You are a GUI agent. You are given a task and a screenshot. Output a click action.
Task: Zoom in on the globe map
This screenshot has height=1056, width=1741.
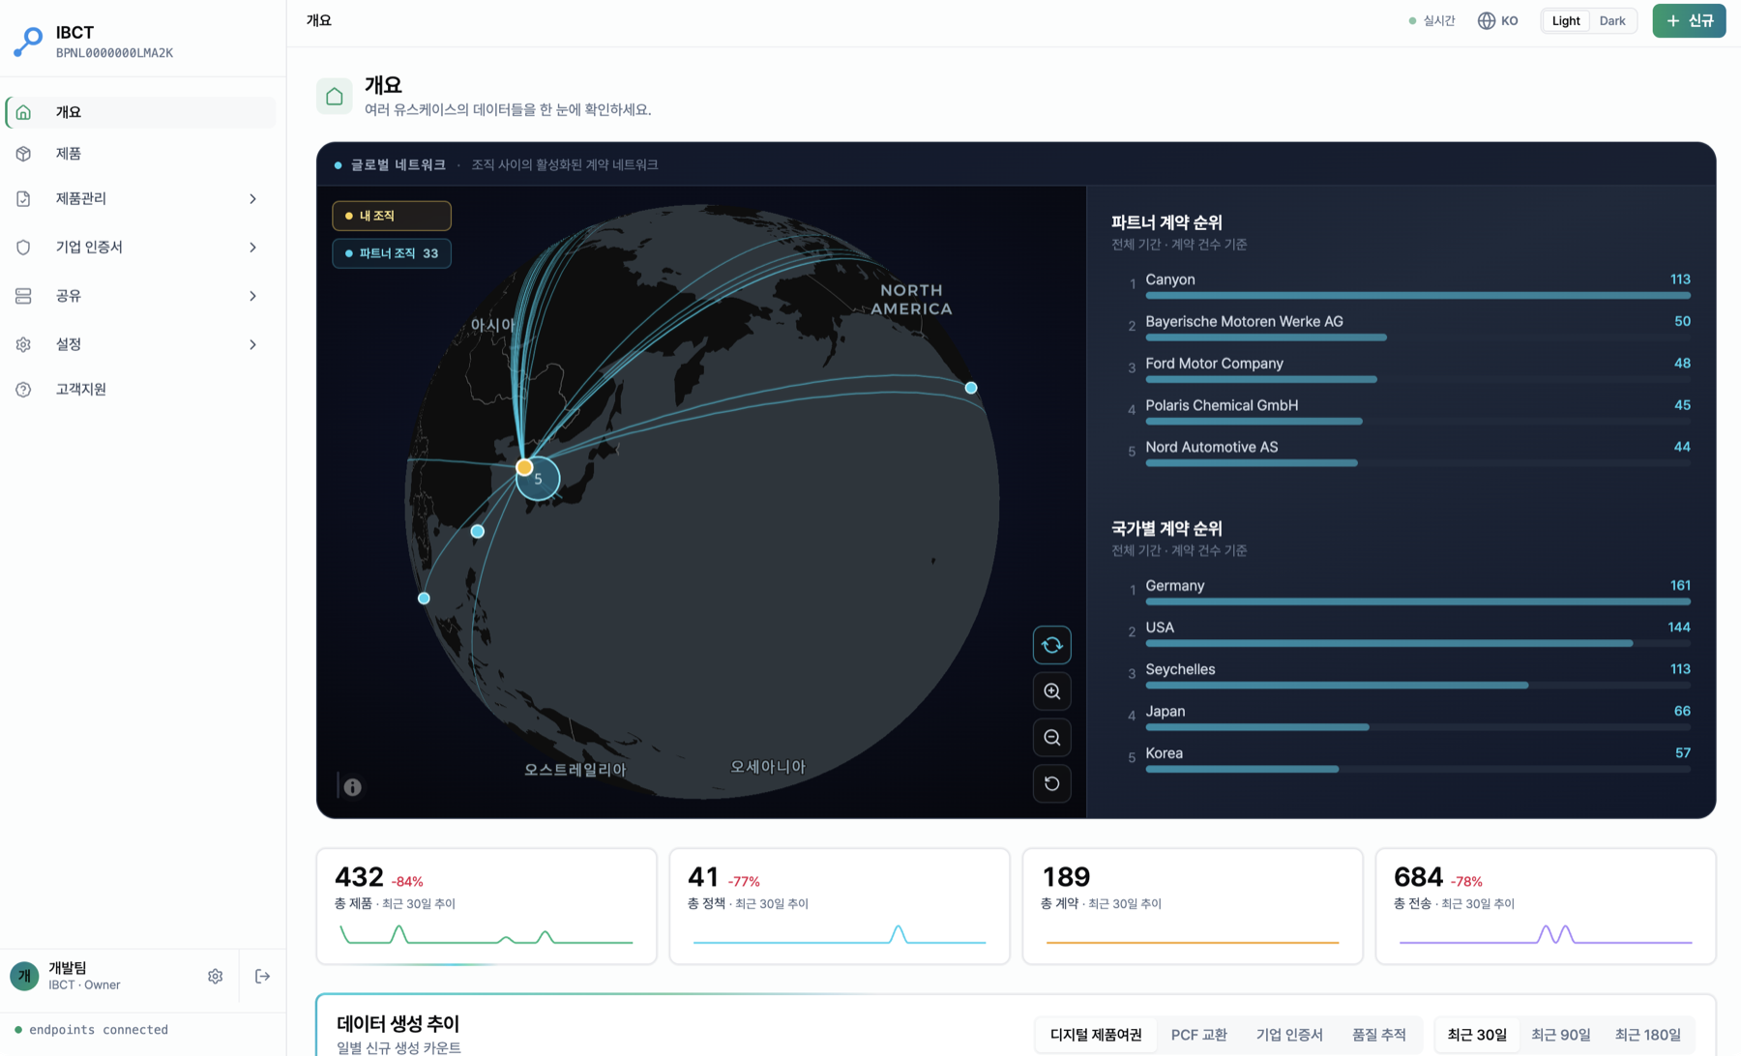1052,691
